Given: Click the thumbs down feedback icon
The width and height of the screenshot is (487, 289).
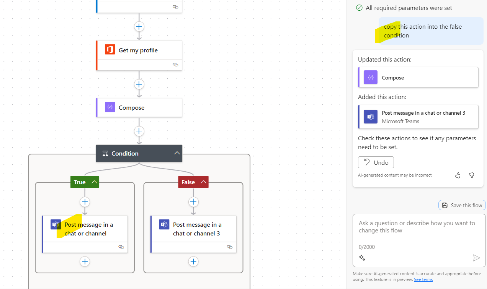Looking at the screenshot, I should pos(471,175).
